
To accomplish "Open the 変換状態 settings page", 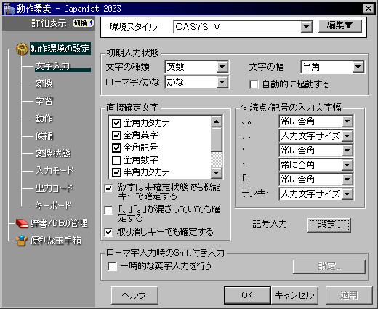I will (x=52, y=153).
